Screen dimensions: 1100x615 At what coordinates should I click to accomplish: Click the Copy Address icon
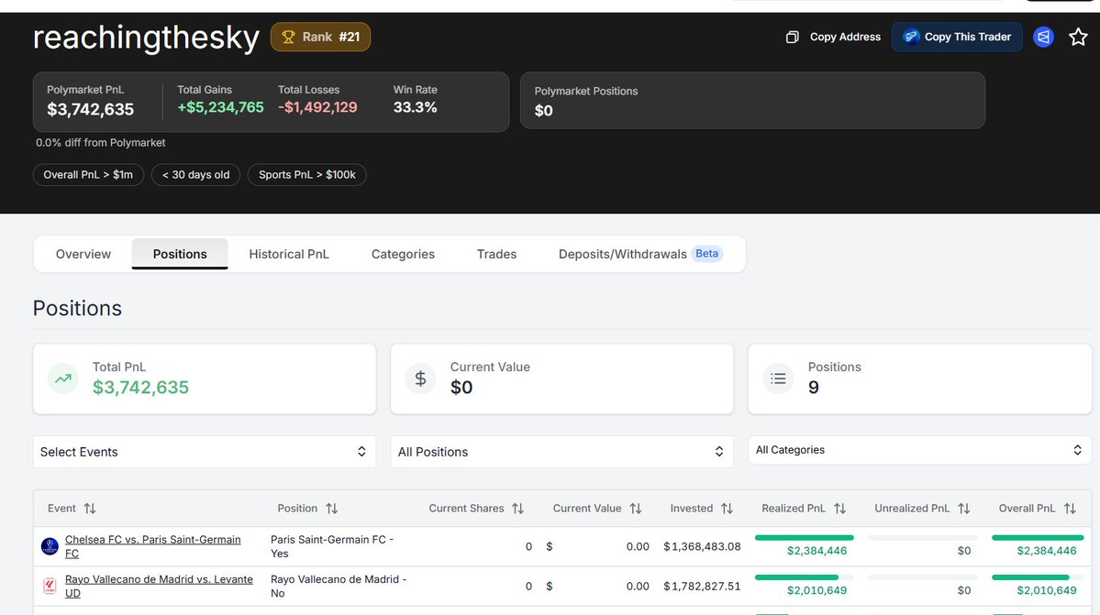point(792,38)
